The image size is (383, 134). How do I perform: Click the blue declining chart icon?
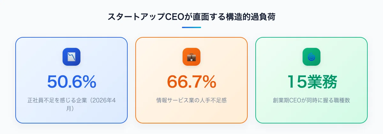click(x=71, y=57)
